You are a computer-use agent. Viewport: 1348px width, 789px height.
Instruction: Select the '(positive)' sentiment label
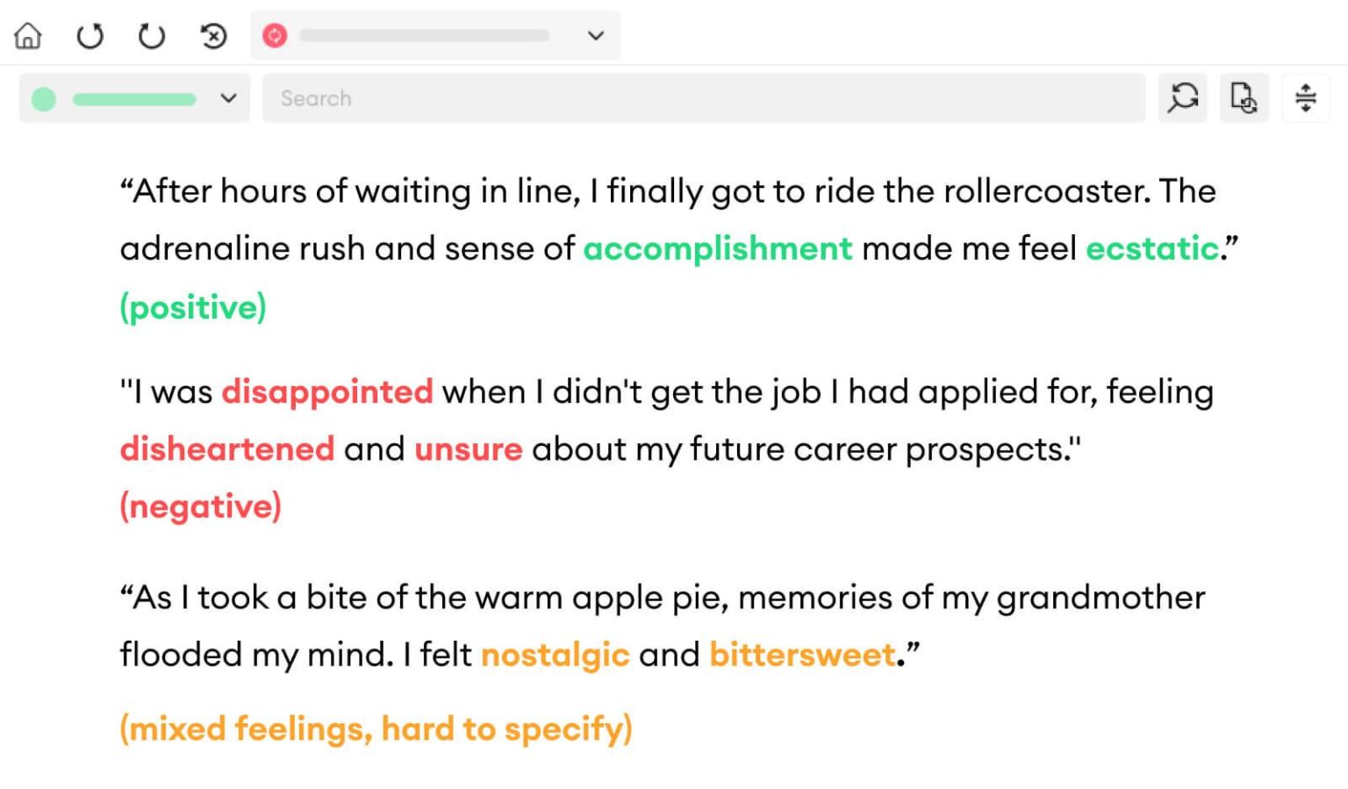coord(193,307)
